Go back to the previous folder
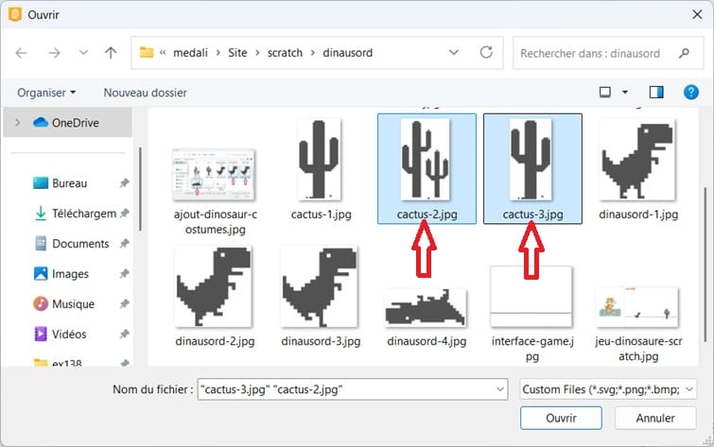This screenshot has height=447, width=714. pos(21,53)
